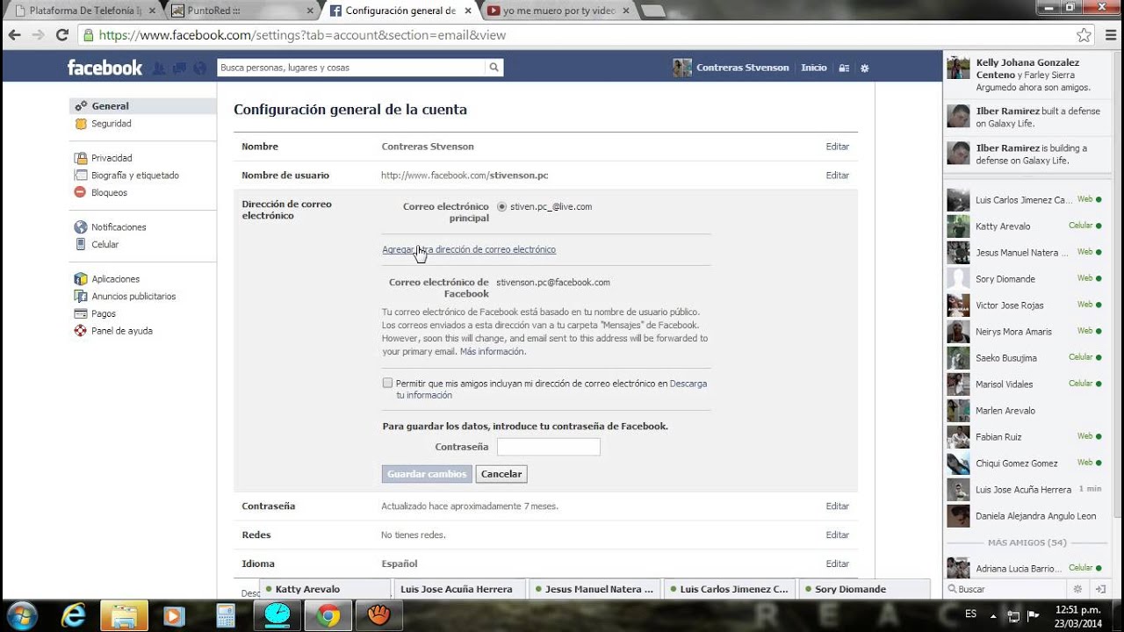Image resolution: width=1124 pixels, height=632 pixels.
Task: Open the Jesus Manuel Natera chat tab at bottom
Action: [595, 589]
